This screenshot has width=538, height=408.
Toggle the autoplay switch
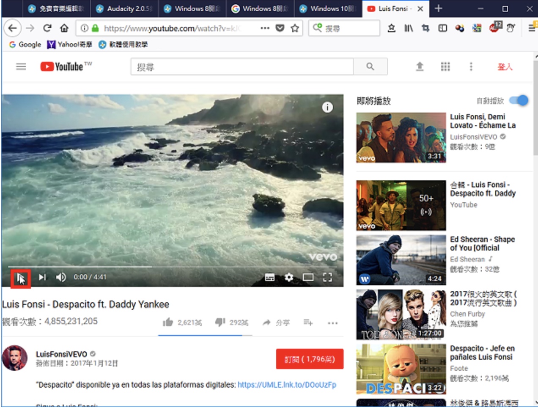coord(519,100)
